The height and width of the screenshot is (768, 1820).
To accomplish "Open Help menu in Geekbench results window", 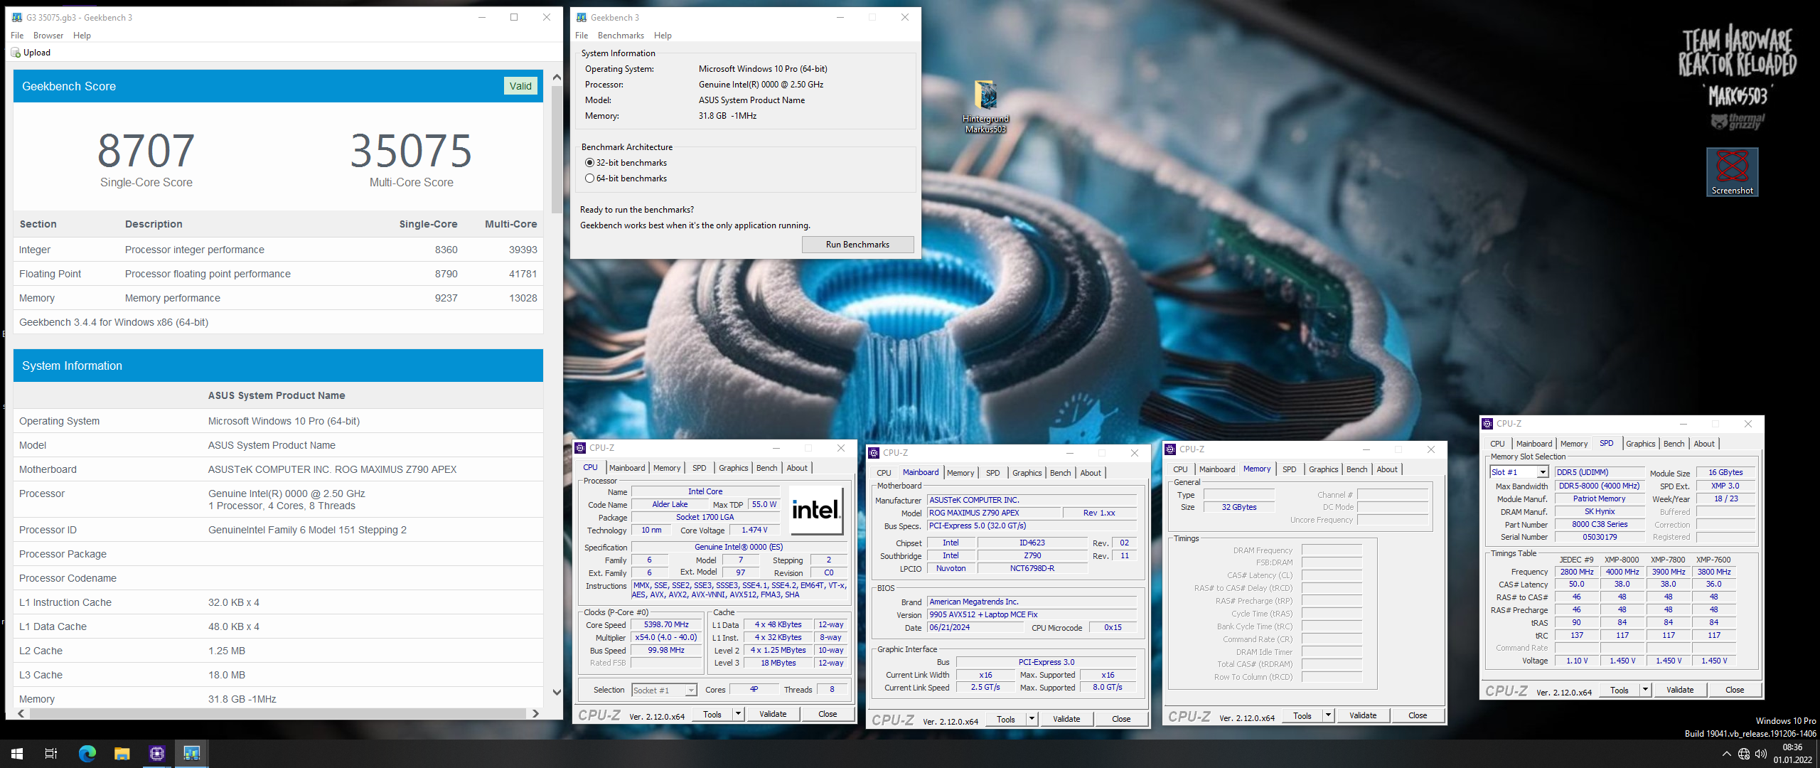I will tap(82, 36).
